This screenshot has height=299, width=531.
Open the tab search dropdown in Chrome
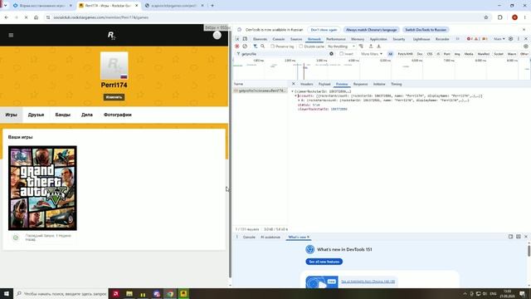(6, 6)
